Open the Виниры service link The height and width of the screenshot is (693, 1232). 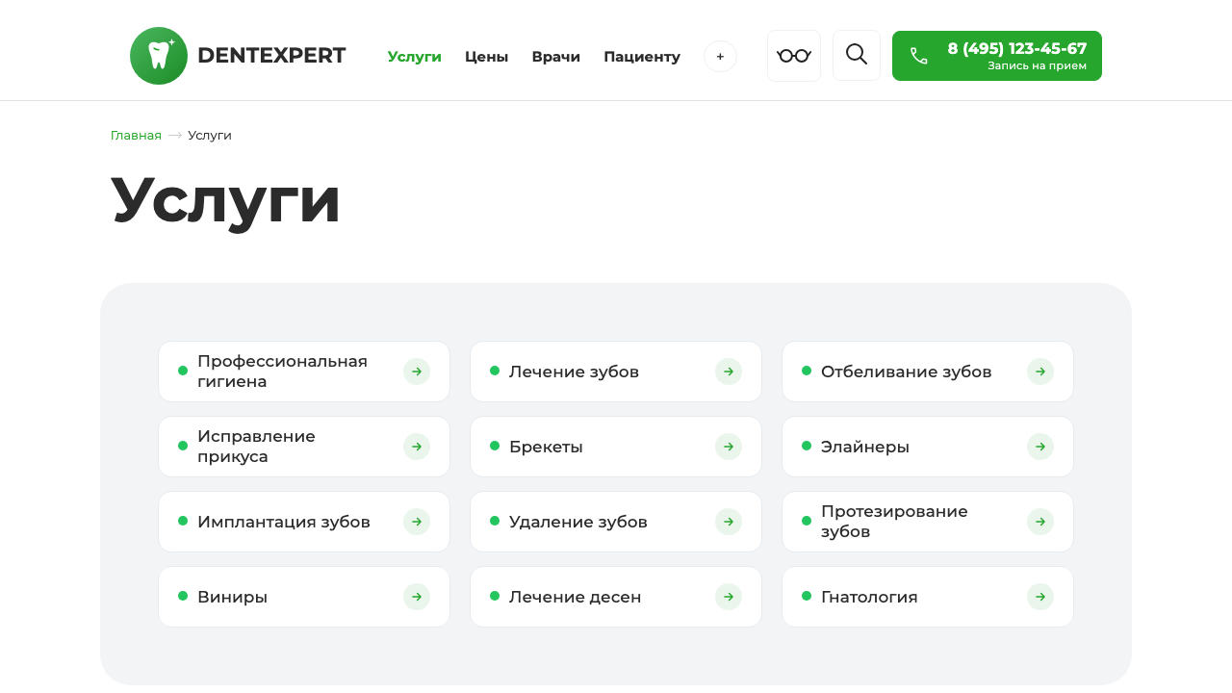pos(304,597)
